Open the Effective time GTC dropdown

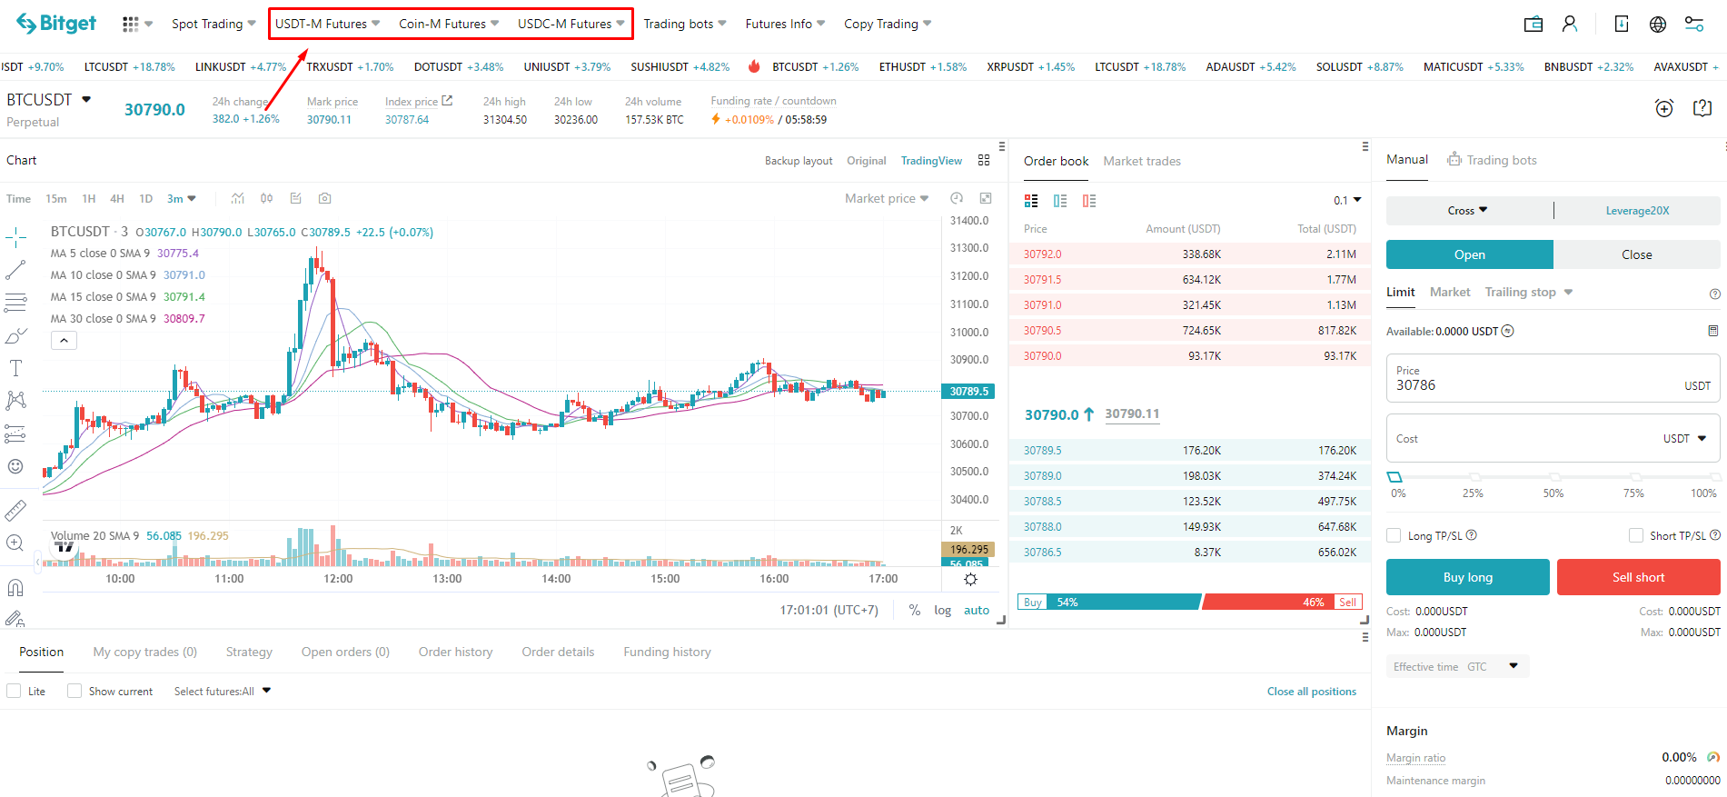click(x=1457, y=666)
